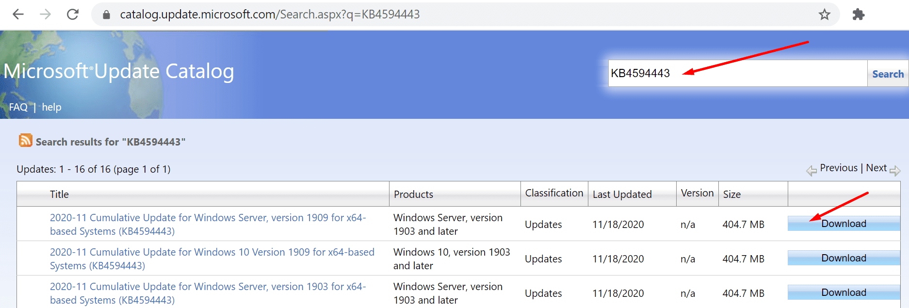Click the Next page arrow icon

(895, 171)
